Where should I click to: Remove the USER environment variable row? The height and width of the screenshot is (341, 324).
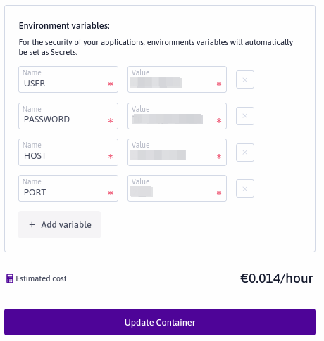(245, 79)
